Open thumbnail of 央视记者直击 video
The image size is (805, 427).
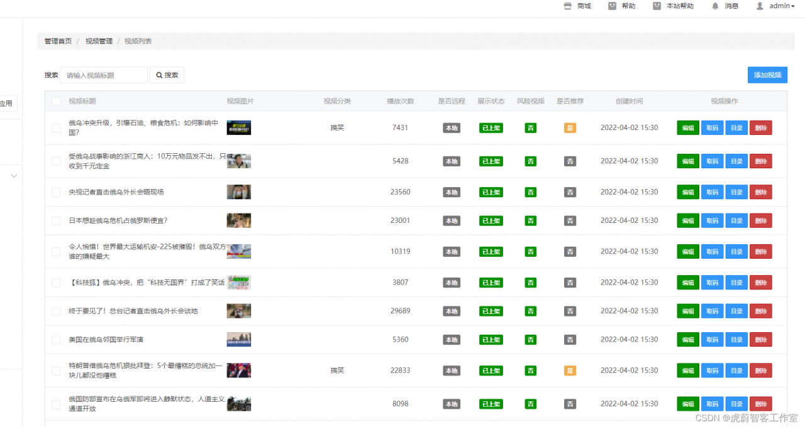tap(239, 192)
